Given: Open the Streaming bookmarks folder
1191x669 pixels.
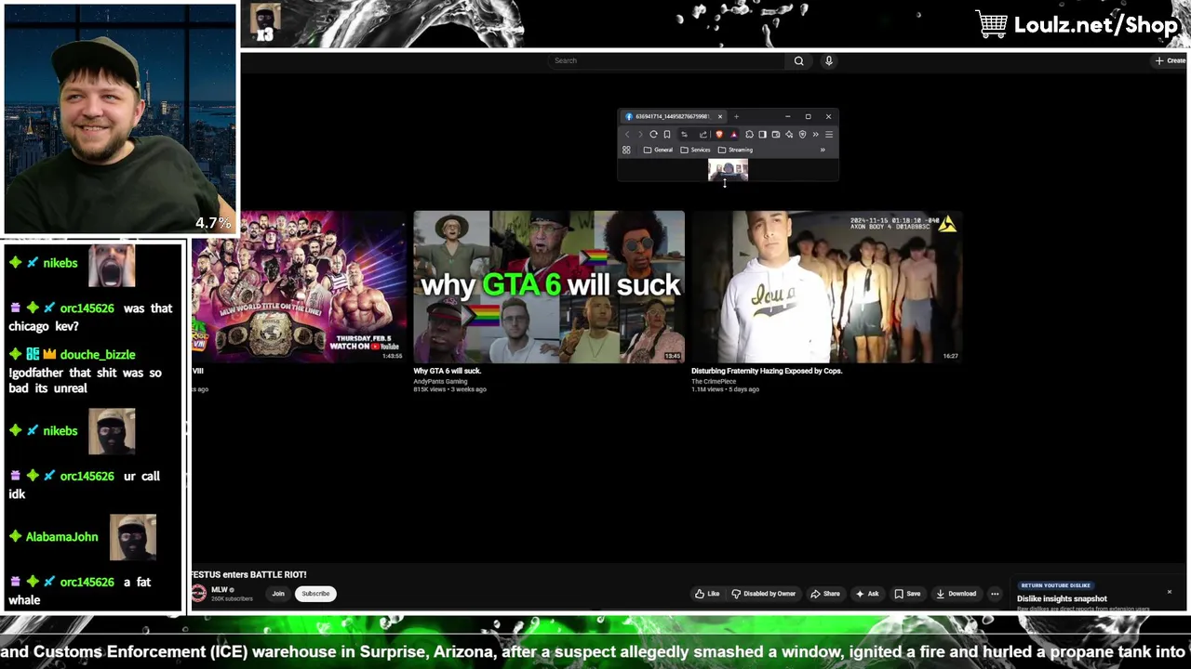Looking at the screenshot, I should (735, 150).
